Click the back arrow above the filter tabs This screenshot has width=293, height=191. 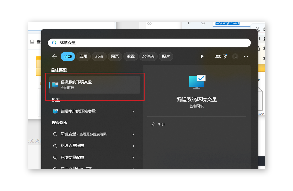point(55,56)
